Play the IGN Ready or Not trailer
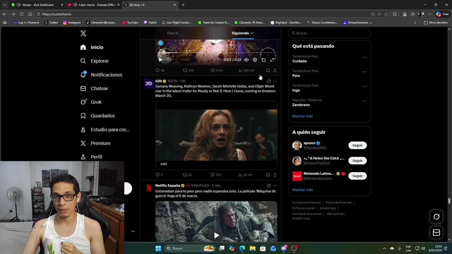This screenshot has height=254, width=452. coord(216,135)
